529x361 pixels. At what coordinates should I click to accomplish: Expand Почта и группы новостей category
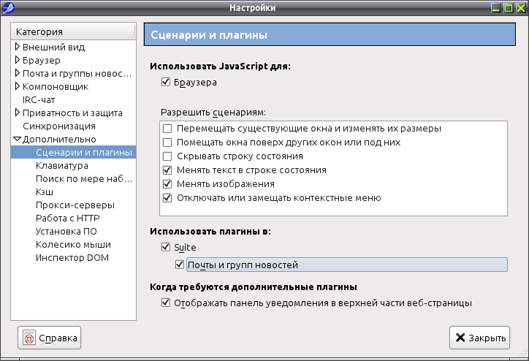(18, 73)
